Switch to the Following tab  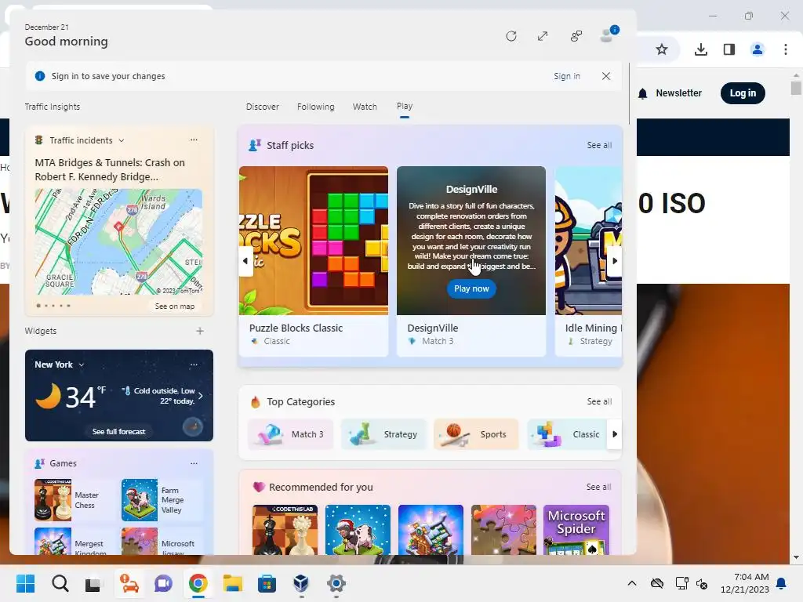click(x=315, y=107)
